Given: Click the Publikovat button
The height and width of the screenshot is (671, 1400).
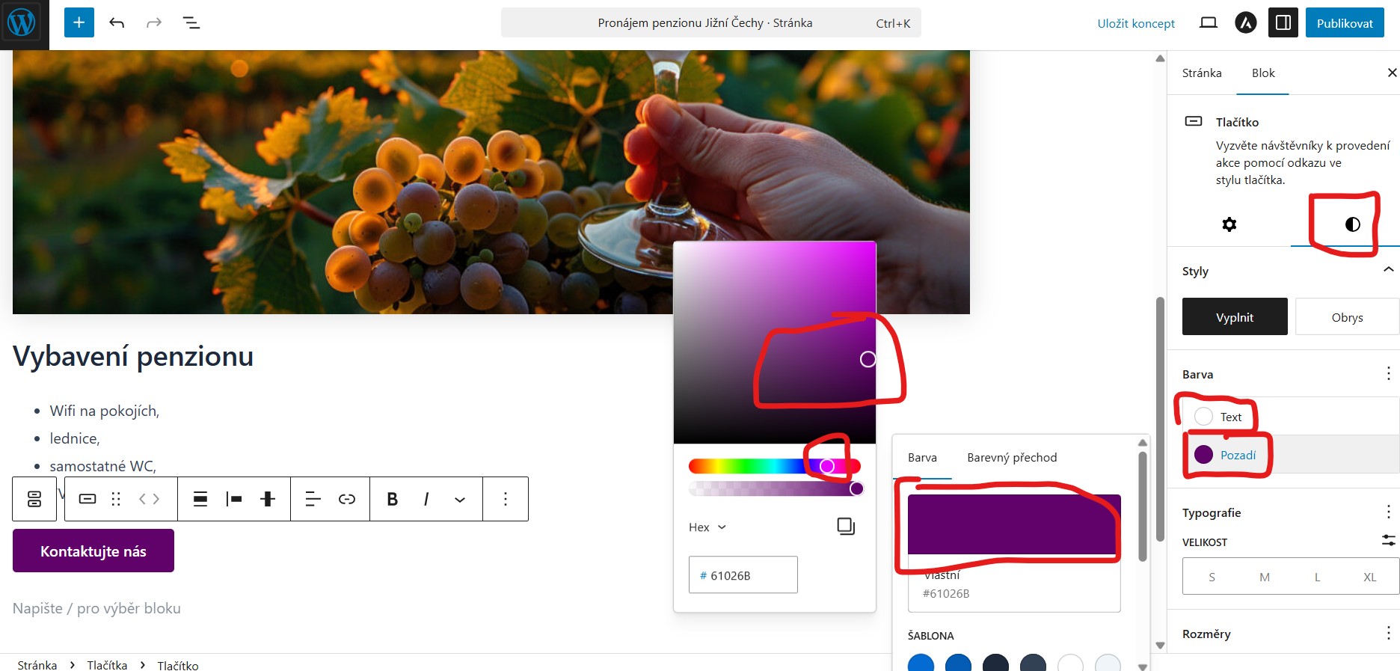Looking at the screenshot, I should (x=1345, y=22).
